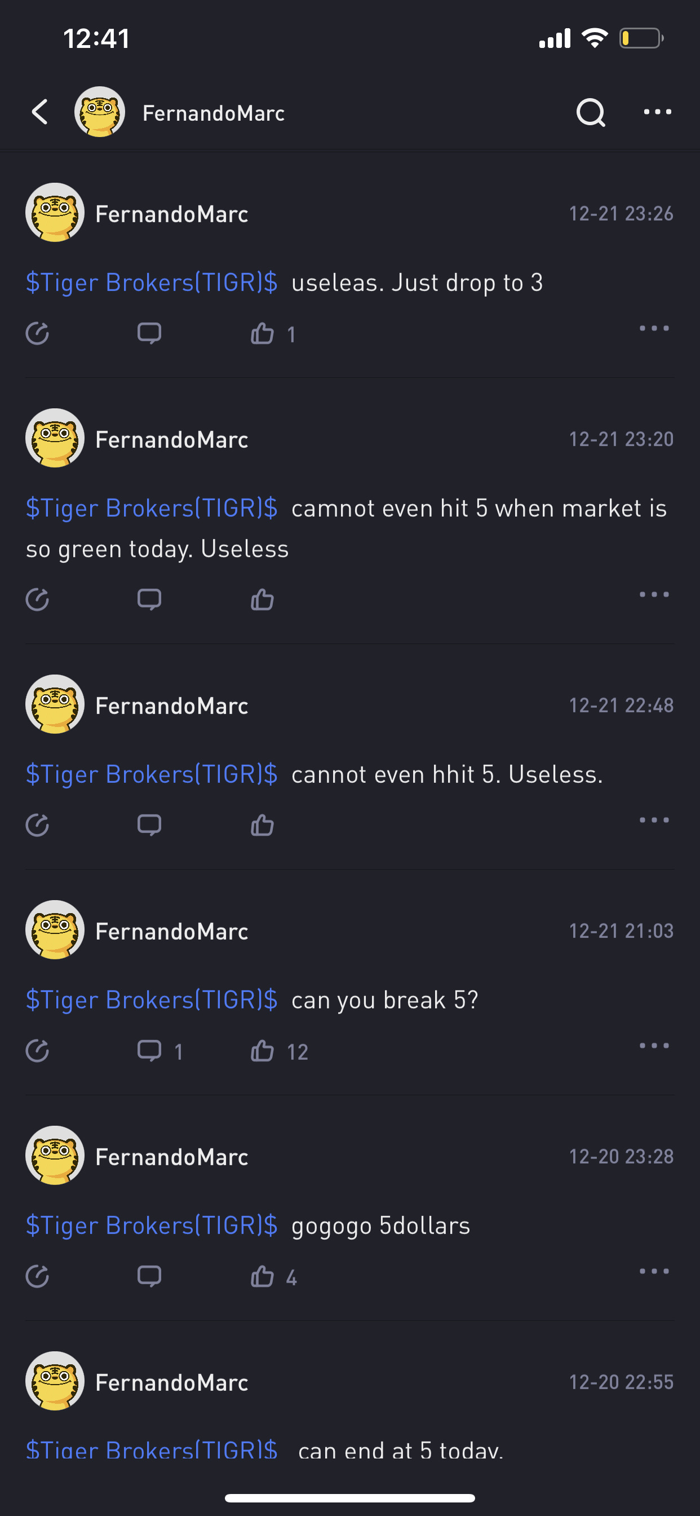This screenshot has width=700, height=1516.
Task: Like the "useleas. Just drop to 3" post
Action: (262, 334)
